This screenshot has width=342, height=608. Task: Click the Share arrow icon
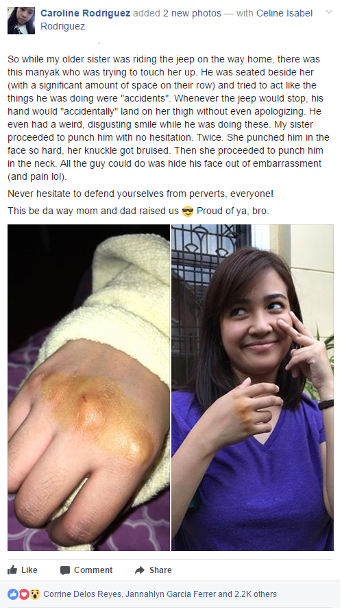[139, 570]
